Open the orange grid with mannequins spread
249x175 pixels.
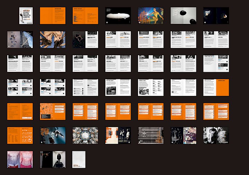118,135
